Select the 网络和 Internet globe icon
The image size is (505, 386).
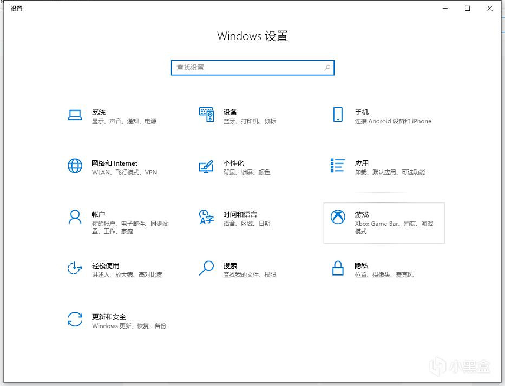75,166
